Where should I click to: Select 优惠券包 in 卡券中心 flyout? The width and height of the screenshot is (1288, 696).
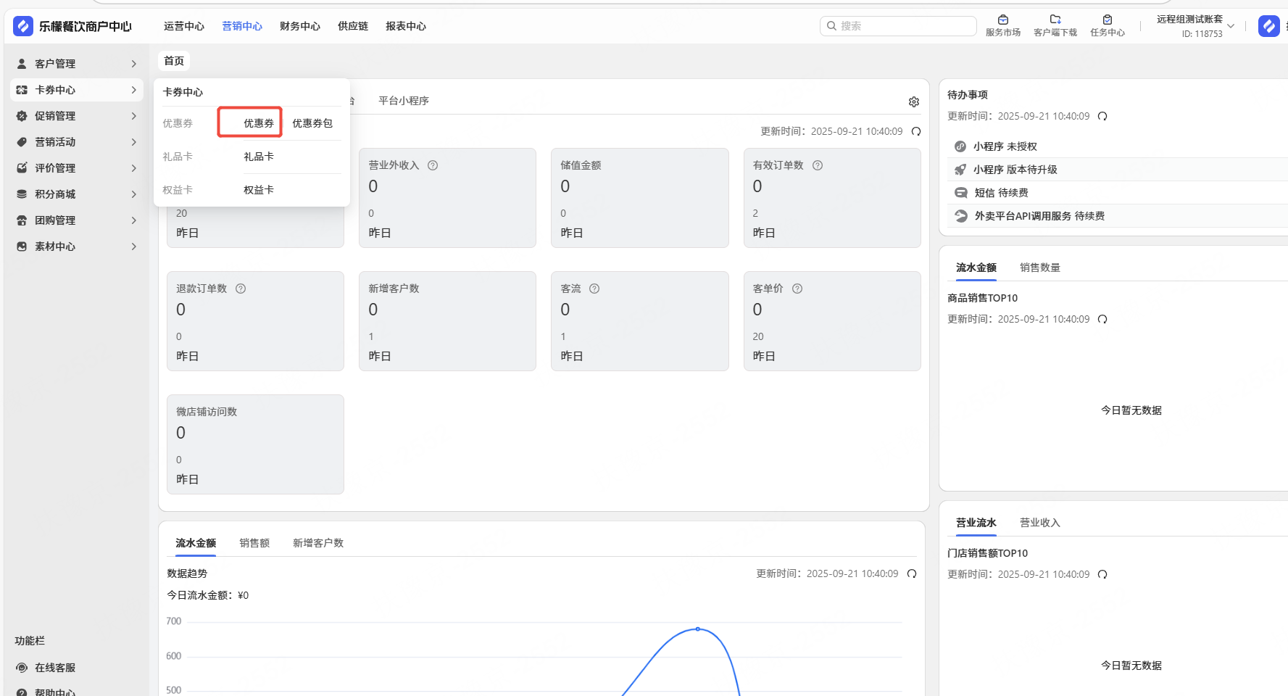312,123
